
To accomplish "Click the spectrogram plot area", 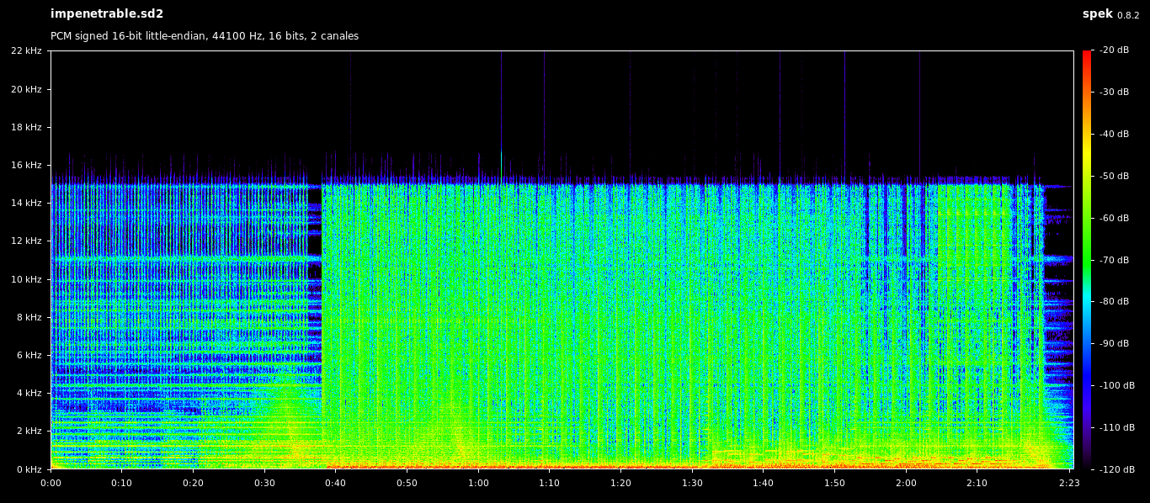I will [562, 260].
